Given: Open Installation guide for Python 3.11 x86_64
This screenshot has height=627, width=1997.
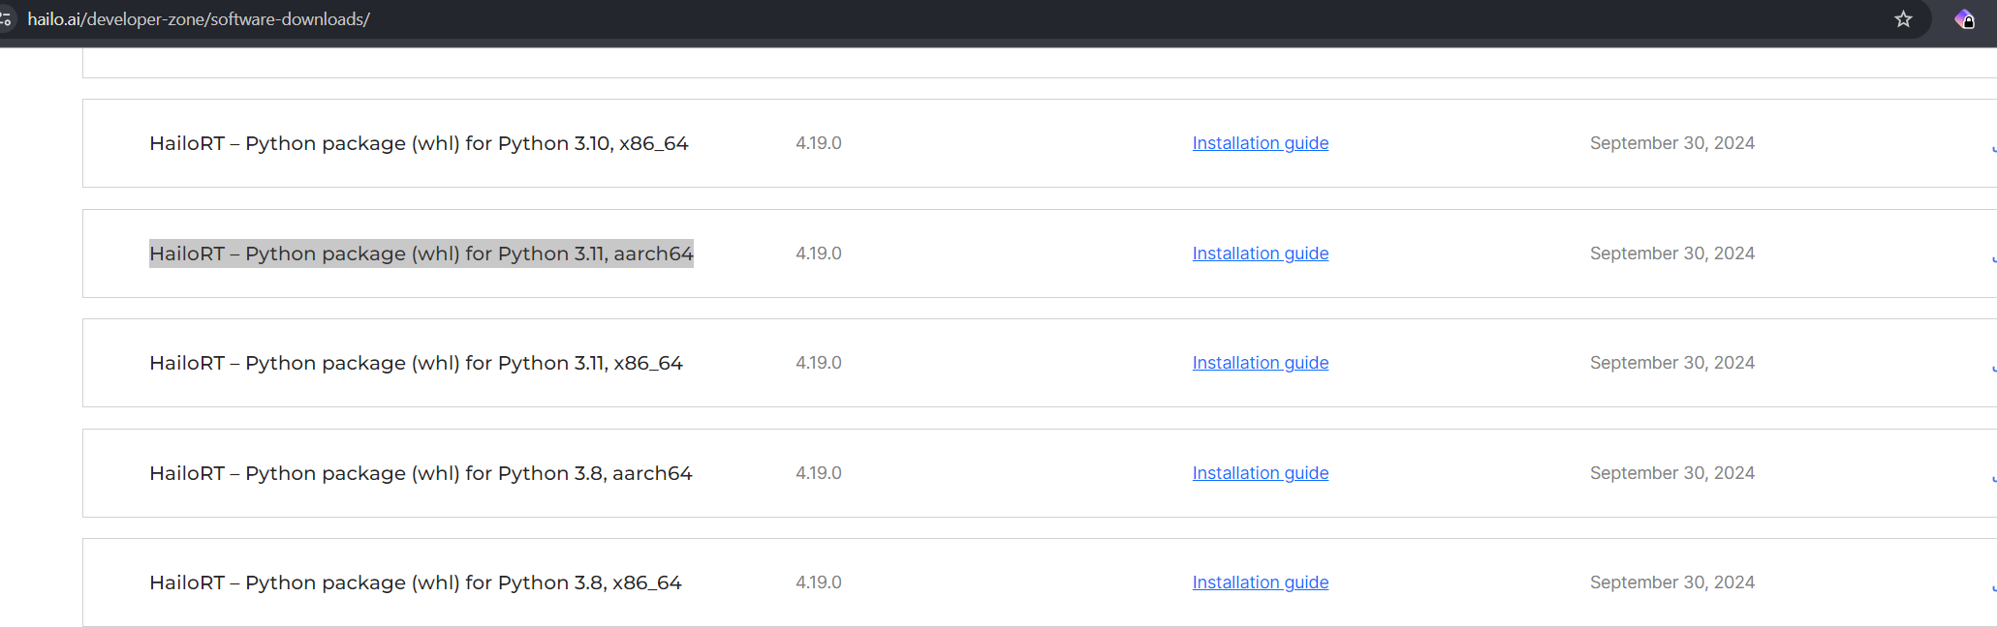Looking at the screenshot, I should [x=1260, y=363].
